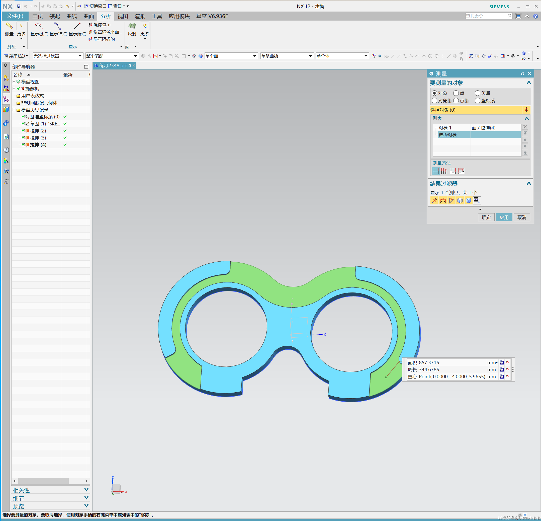Screen dimensions: 541x521
Task: Select second measurement method icon
Action: [x=444, y=171]
